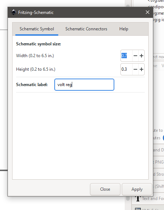Viewport: 164px width, 210px height.
Task: Click the Height value input field
Action: pos(126,69)
